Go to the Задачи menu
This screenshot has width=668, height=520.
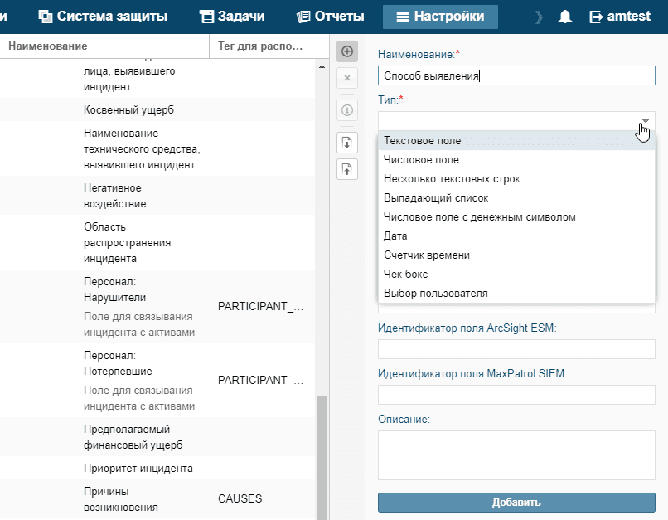click(x=232, y=17)
